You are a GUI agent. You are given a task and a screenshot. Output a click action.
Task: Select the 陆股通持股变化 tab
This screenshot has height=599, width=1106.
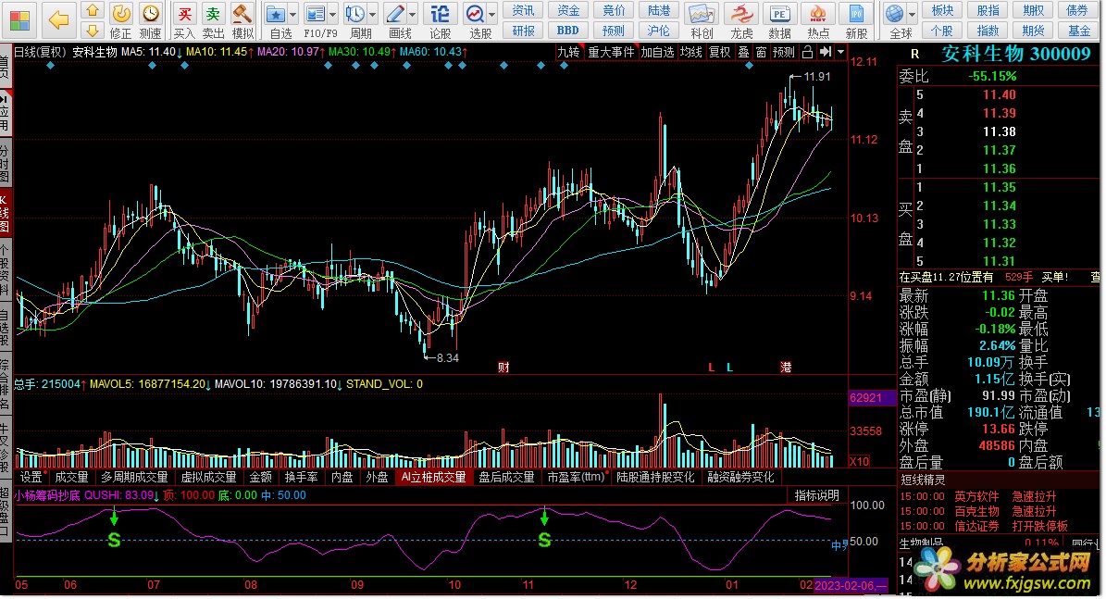(655, 478)
